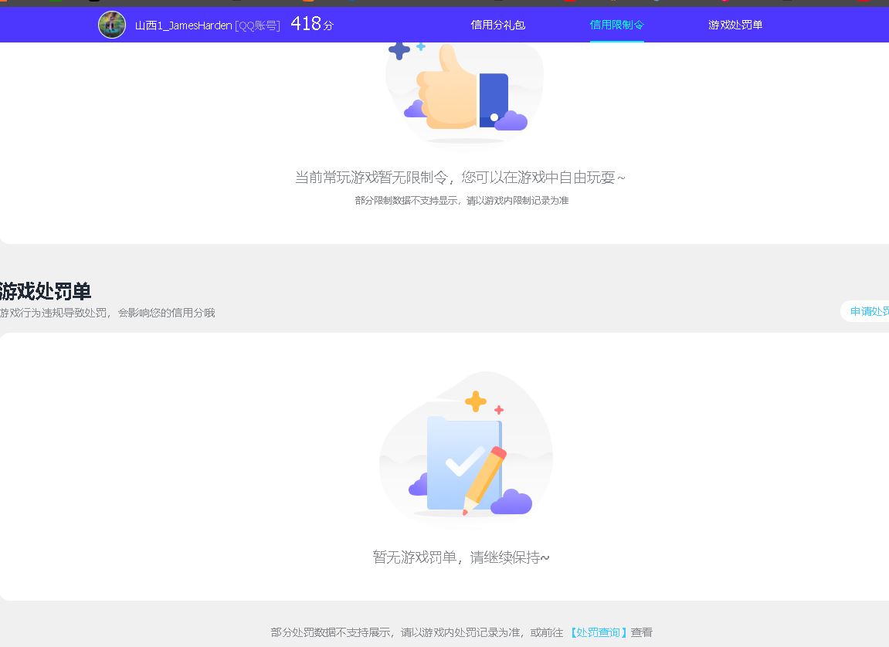This screenshot has height=647, width=889.
Task: Click the yellow plus decoration above the folder graphic
Action: click(475, 401)
